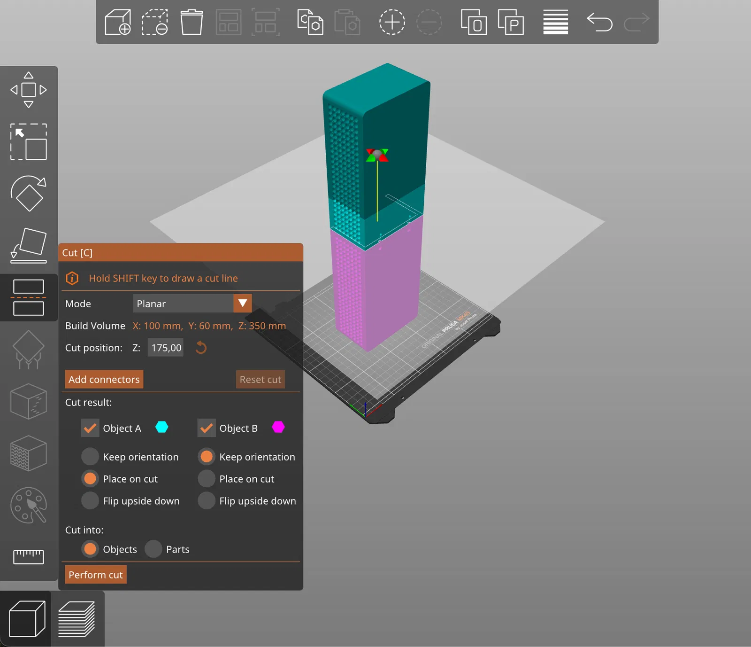Select the Measure ruler tool
This screenshot has height=647, width=751.
29,557
